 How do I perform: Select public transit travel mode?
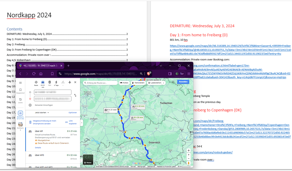pos(50,83)
